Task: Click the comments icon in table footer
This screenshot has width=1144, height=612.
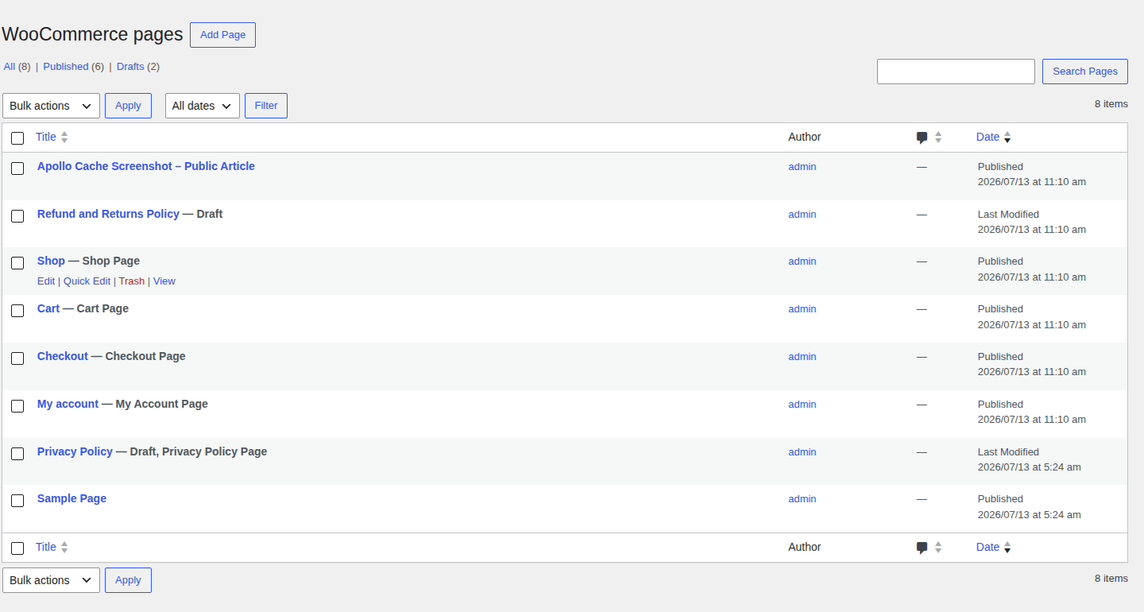Action: click(x=922, y=548)
